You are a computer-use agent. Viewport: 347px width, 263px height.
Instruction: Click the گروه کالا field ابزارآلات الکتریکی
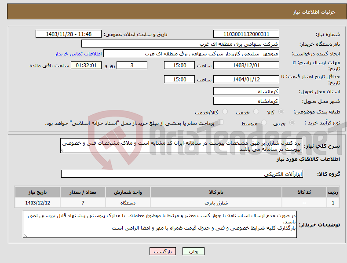click(182, 174)
